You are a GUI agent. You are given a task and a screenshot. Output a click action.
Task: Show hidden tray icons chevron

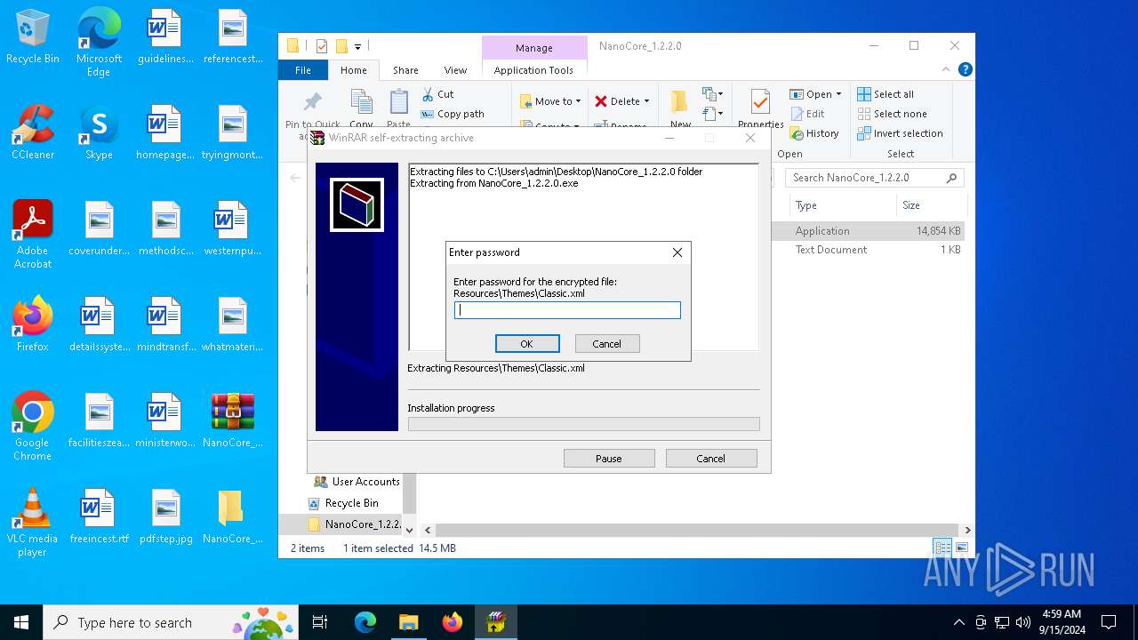[x=958, y=622]
